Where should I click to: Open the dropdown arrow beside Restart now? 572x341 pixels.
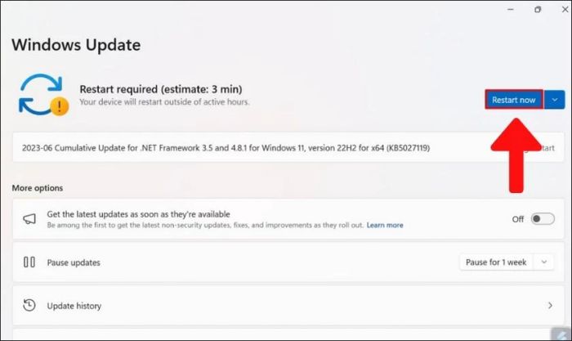coord(555,100)
